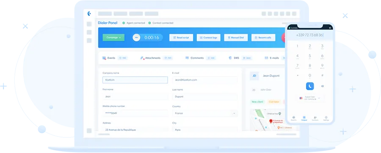
Task: Tap digit 9 on phone dialpad
Action: pyautogui.click(x=322, y=66)
